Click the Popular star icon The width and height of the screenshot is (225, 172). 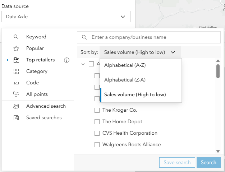(x=16, y=48)
